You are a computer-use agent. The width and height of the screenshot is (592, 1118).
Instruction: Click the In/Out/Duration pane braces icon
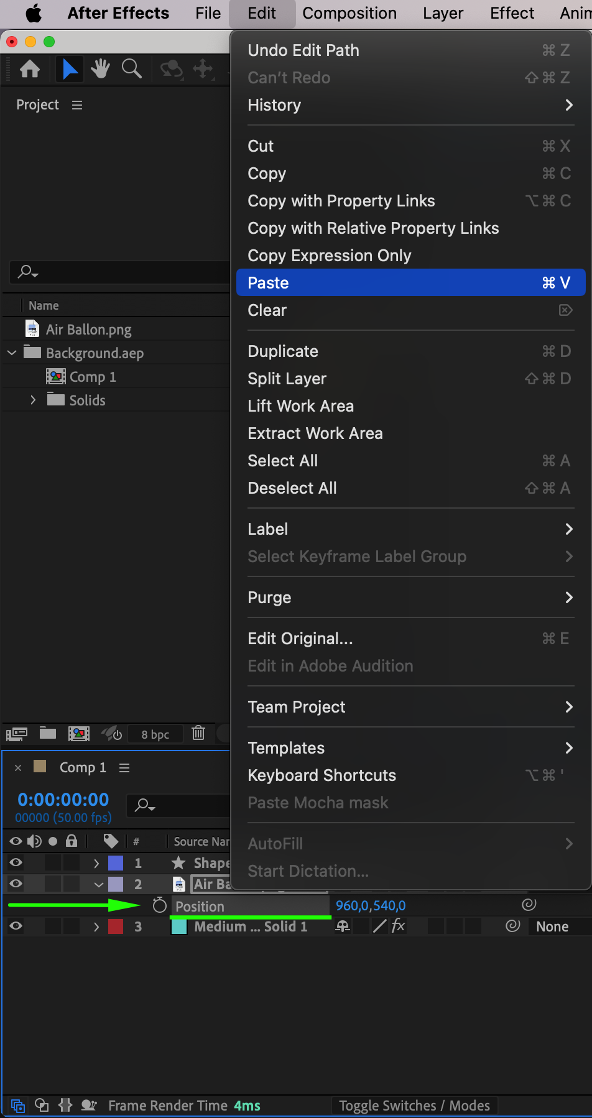65,1105
